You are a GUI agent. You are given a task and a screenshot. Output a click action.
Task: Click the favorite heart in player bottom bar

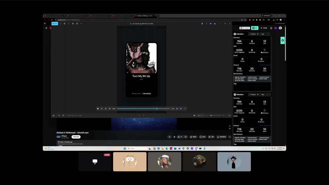[x=59, y=116]
